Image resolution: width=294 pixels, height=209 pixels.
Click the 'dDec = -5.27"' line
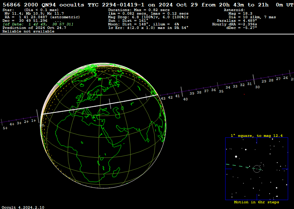[x=242, y=28]
